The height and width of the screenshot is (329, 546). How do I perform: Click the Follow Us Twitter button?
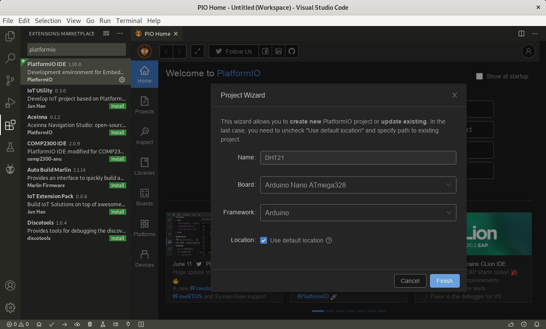(233, 52)
